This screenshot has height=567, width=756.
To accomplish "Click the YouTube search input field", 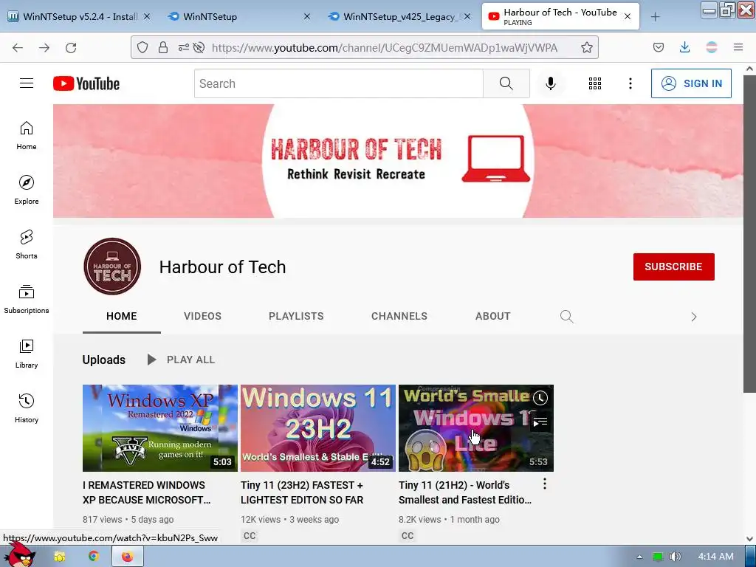I will click(338, 83).
